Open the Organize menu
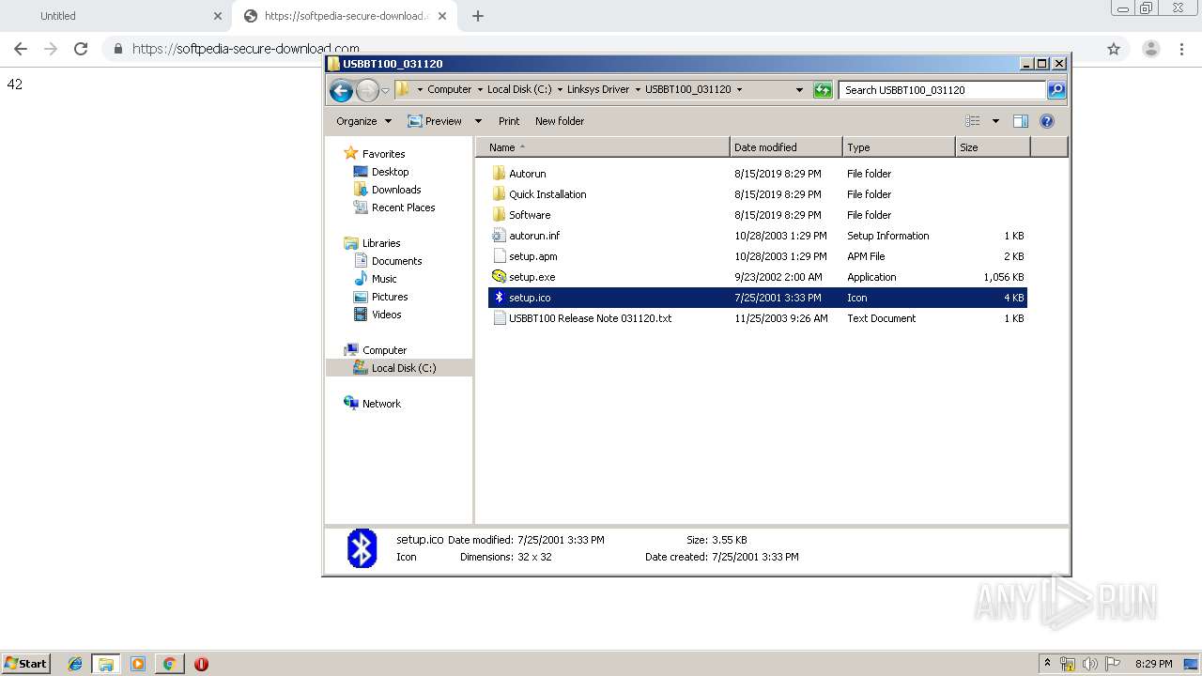Image resolution: width=1202 pixels, height=676 pixels. 363,121
